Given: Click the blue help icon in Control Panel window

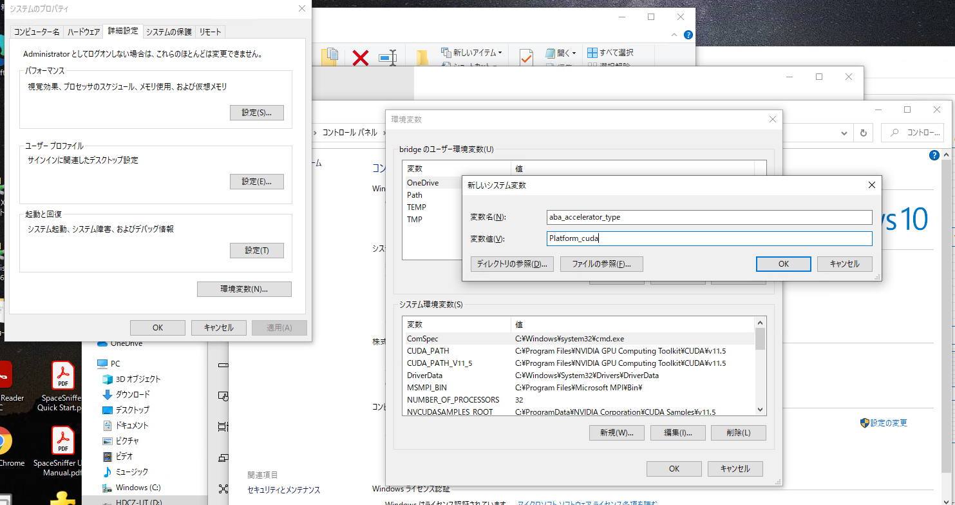Looking at the screenshot, I should pyautogui.click(x=934, y=156).
